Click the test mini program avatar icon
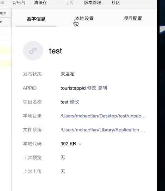165x191 pixels. (x=33, y=51)
